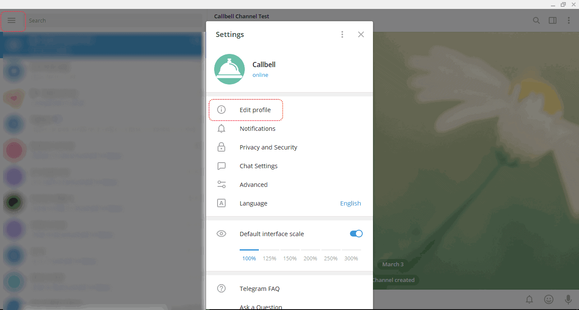
Task: Click the English language link
Action: pyautogui.click(x=350, y=203)
